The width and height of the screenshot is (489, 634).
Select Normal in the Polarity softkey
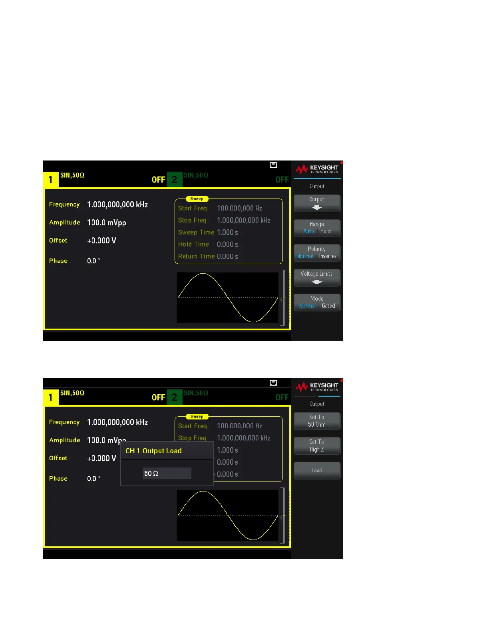pos(305,256)
